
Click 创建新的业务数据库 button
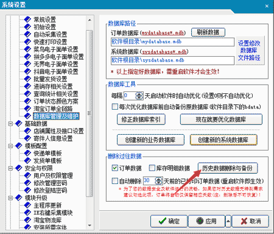tap(150, 140)
